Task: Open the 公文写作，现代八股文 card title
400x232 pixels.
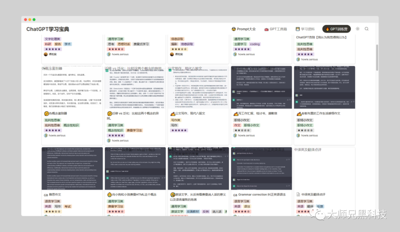Action: (190, 114)
